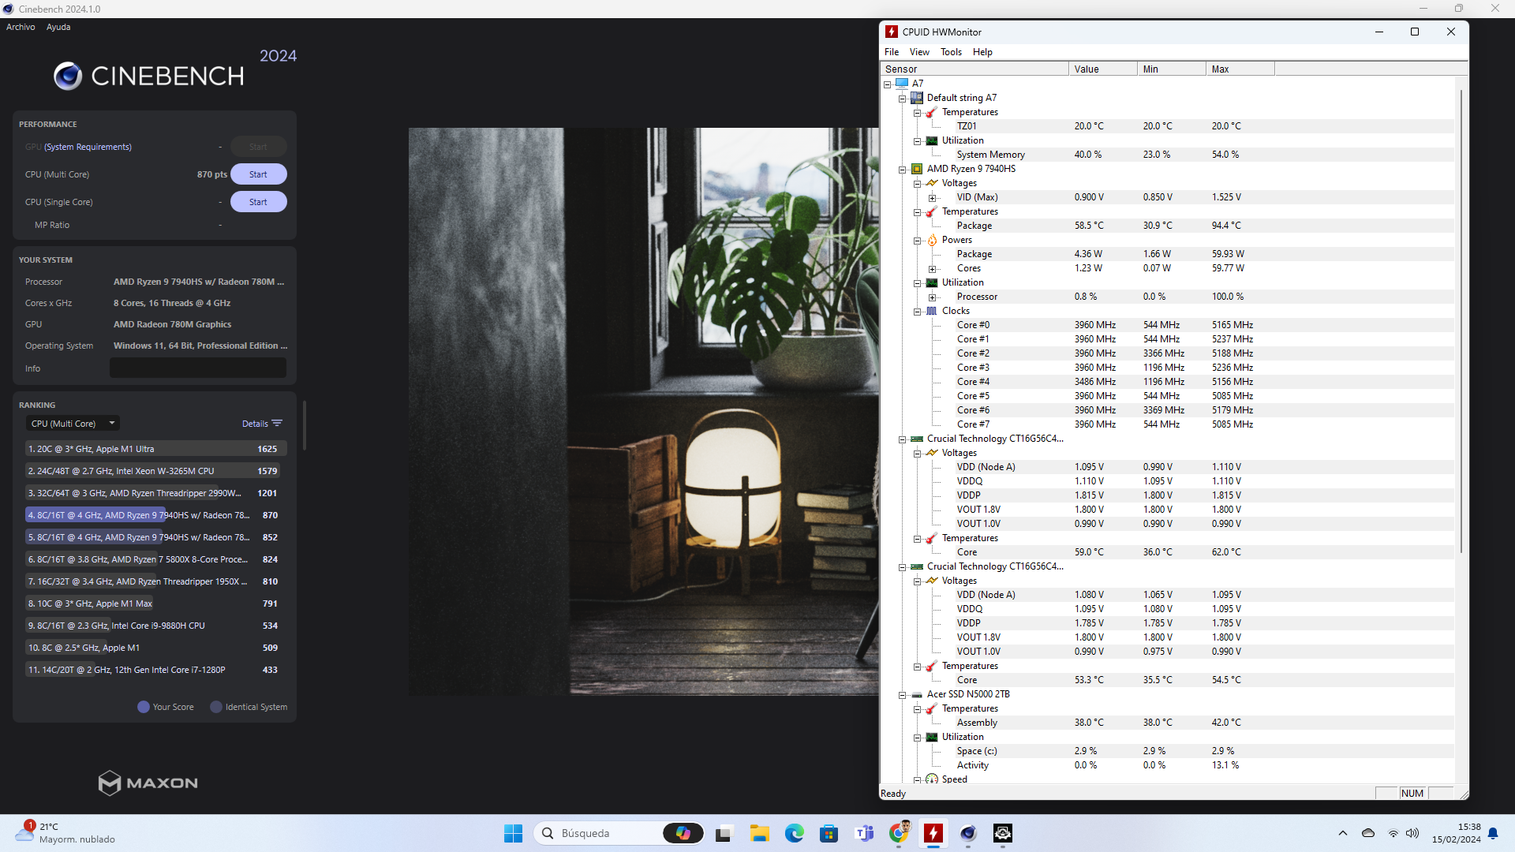Click the Maxon logo at bottom

(x=148, y=783)
